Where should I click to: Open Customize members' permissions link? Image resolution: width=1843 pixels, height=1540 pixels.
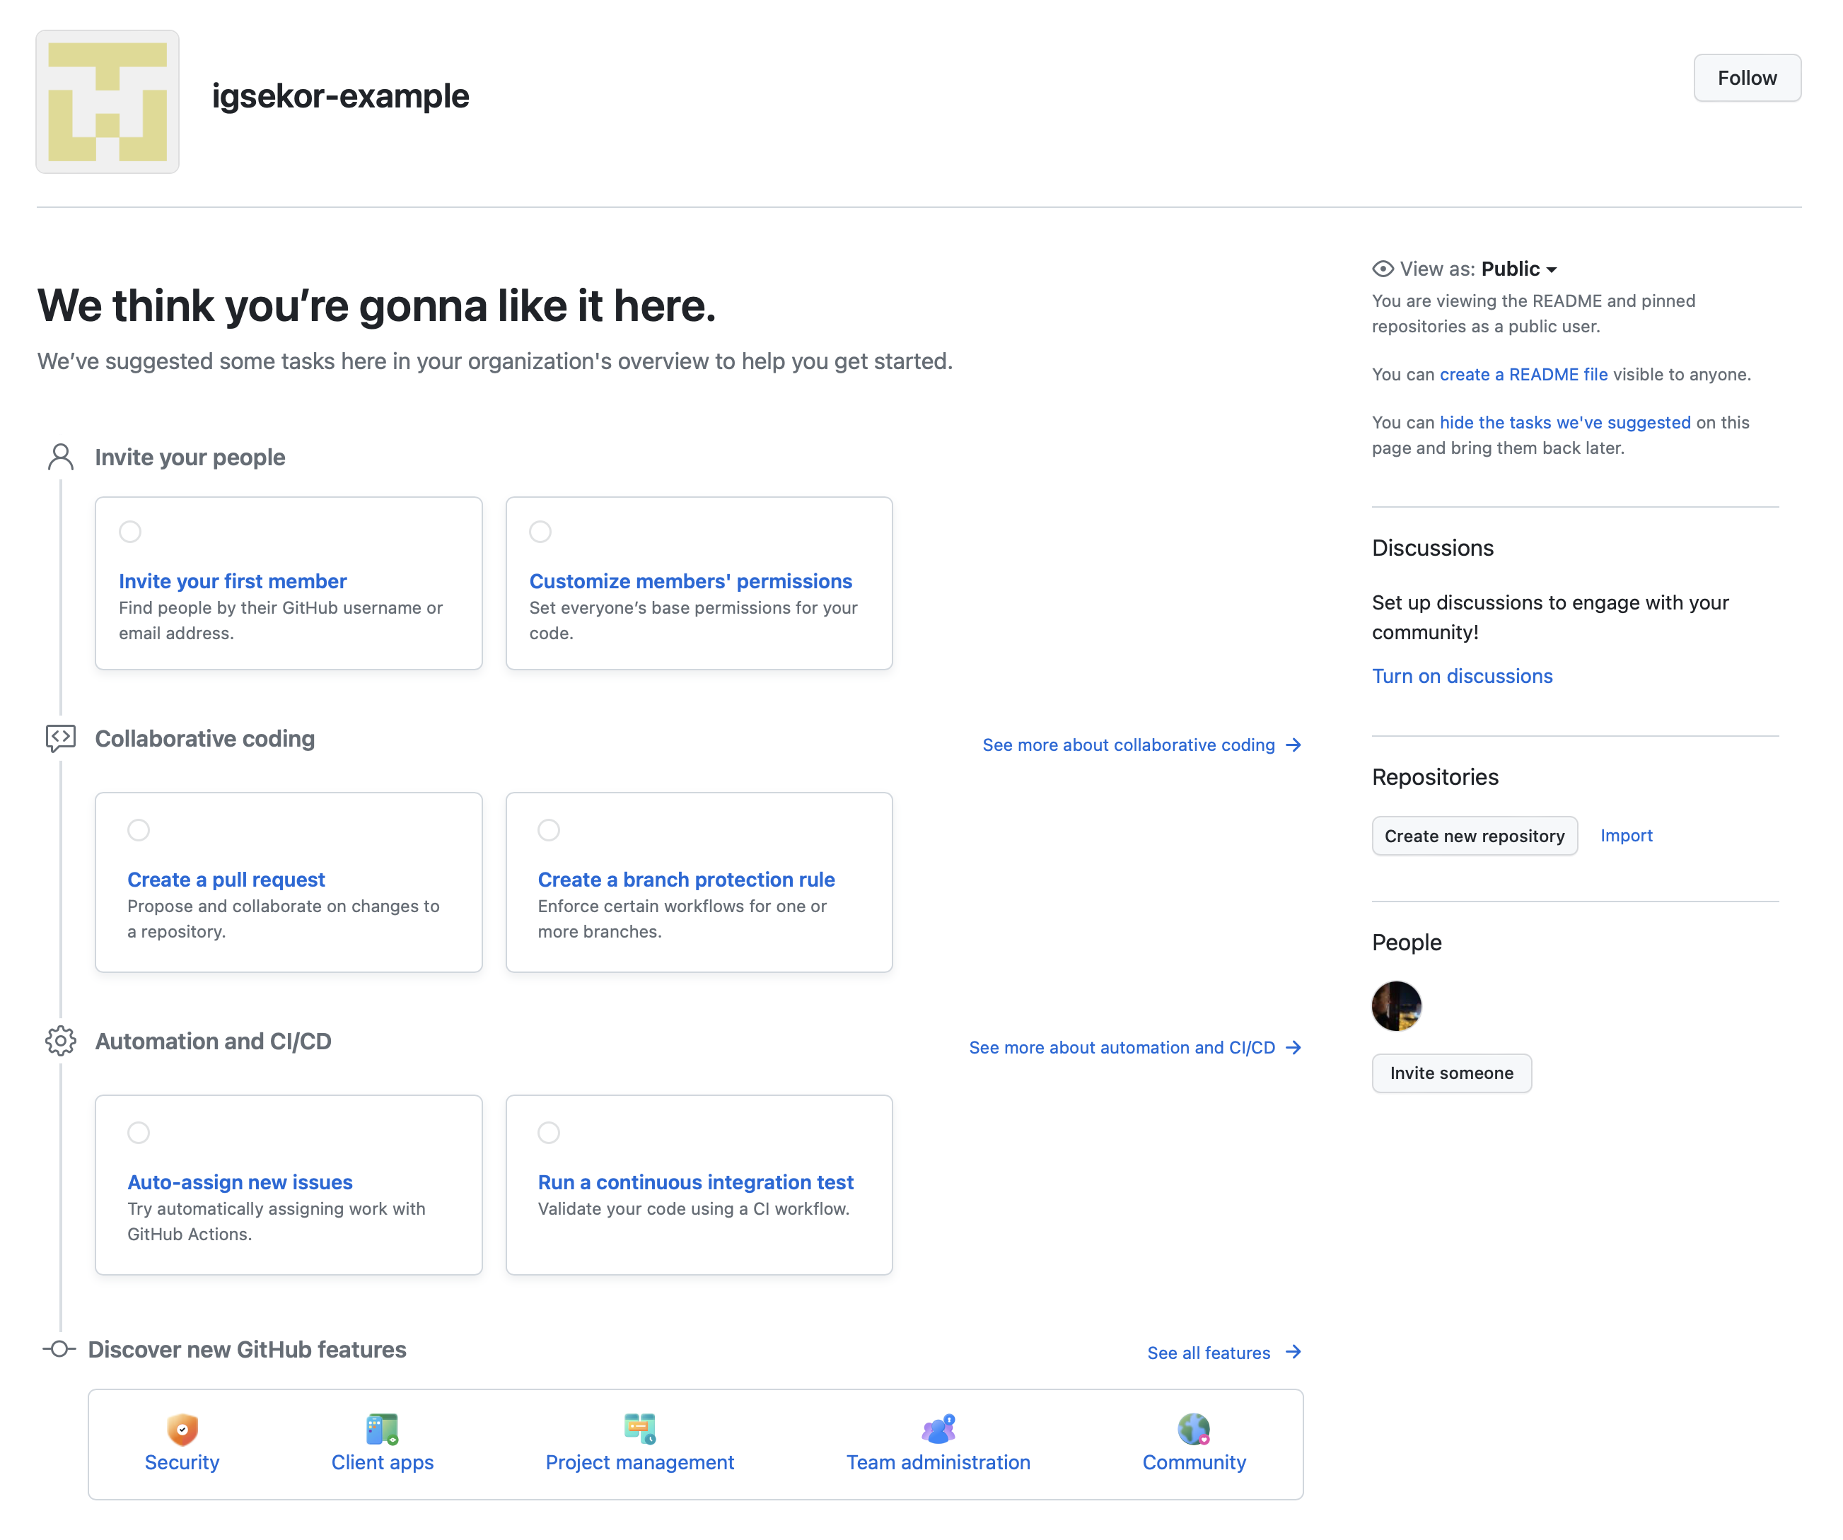tap(691, 581)
